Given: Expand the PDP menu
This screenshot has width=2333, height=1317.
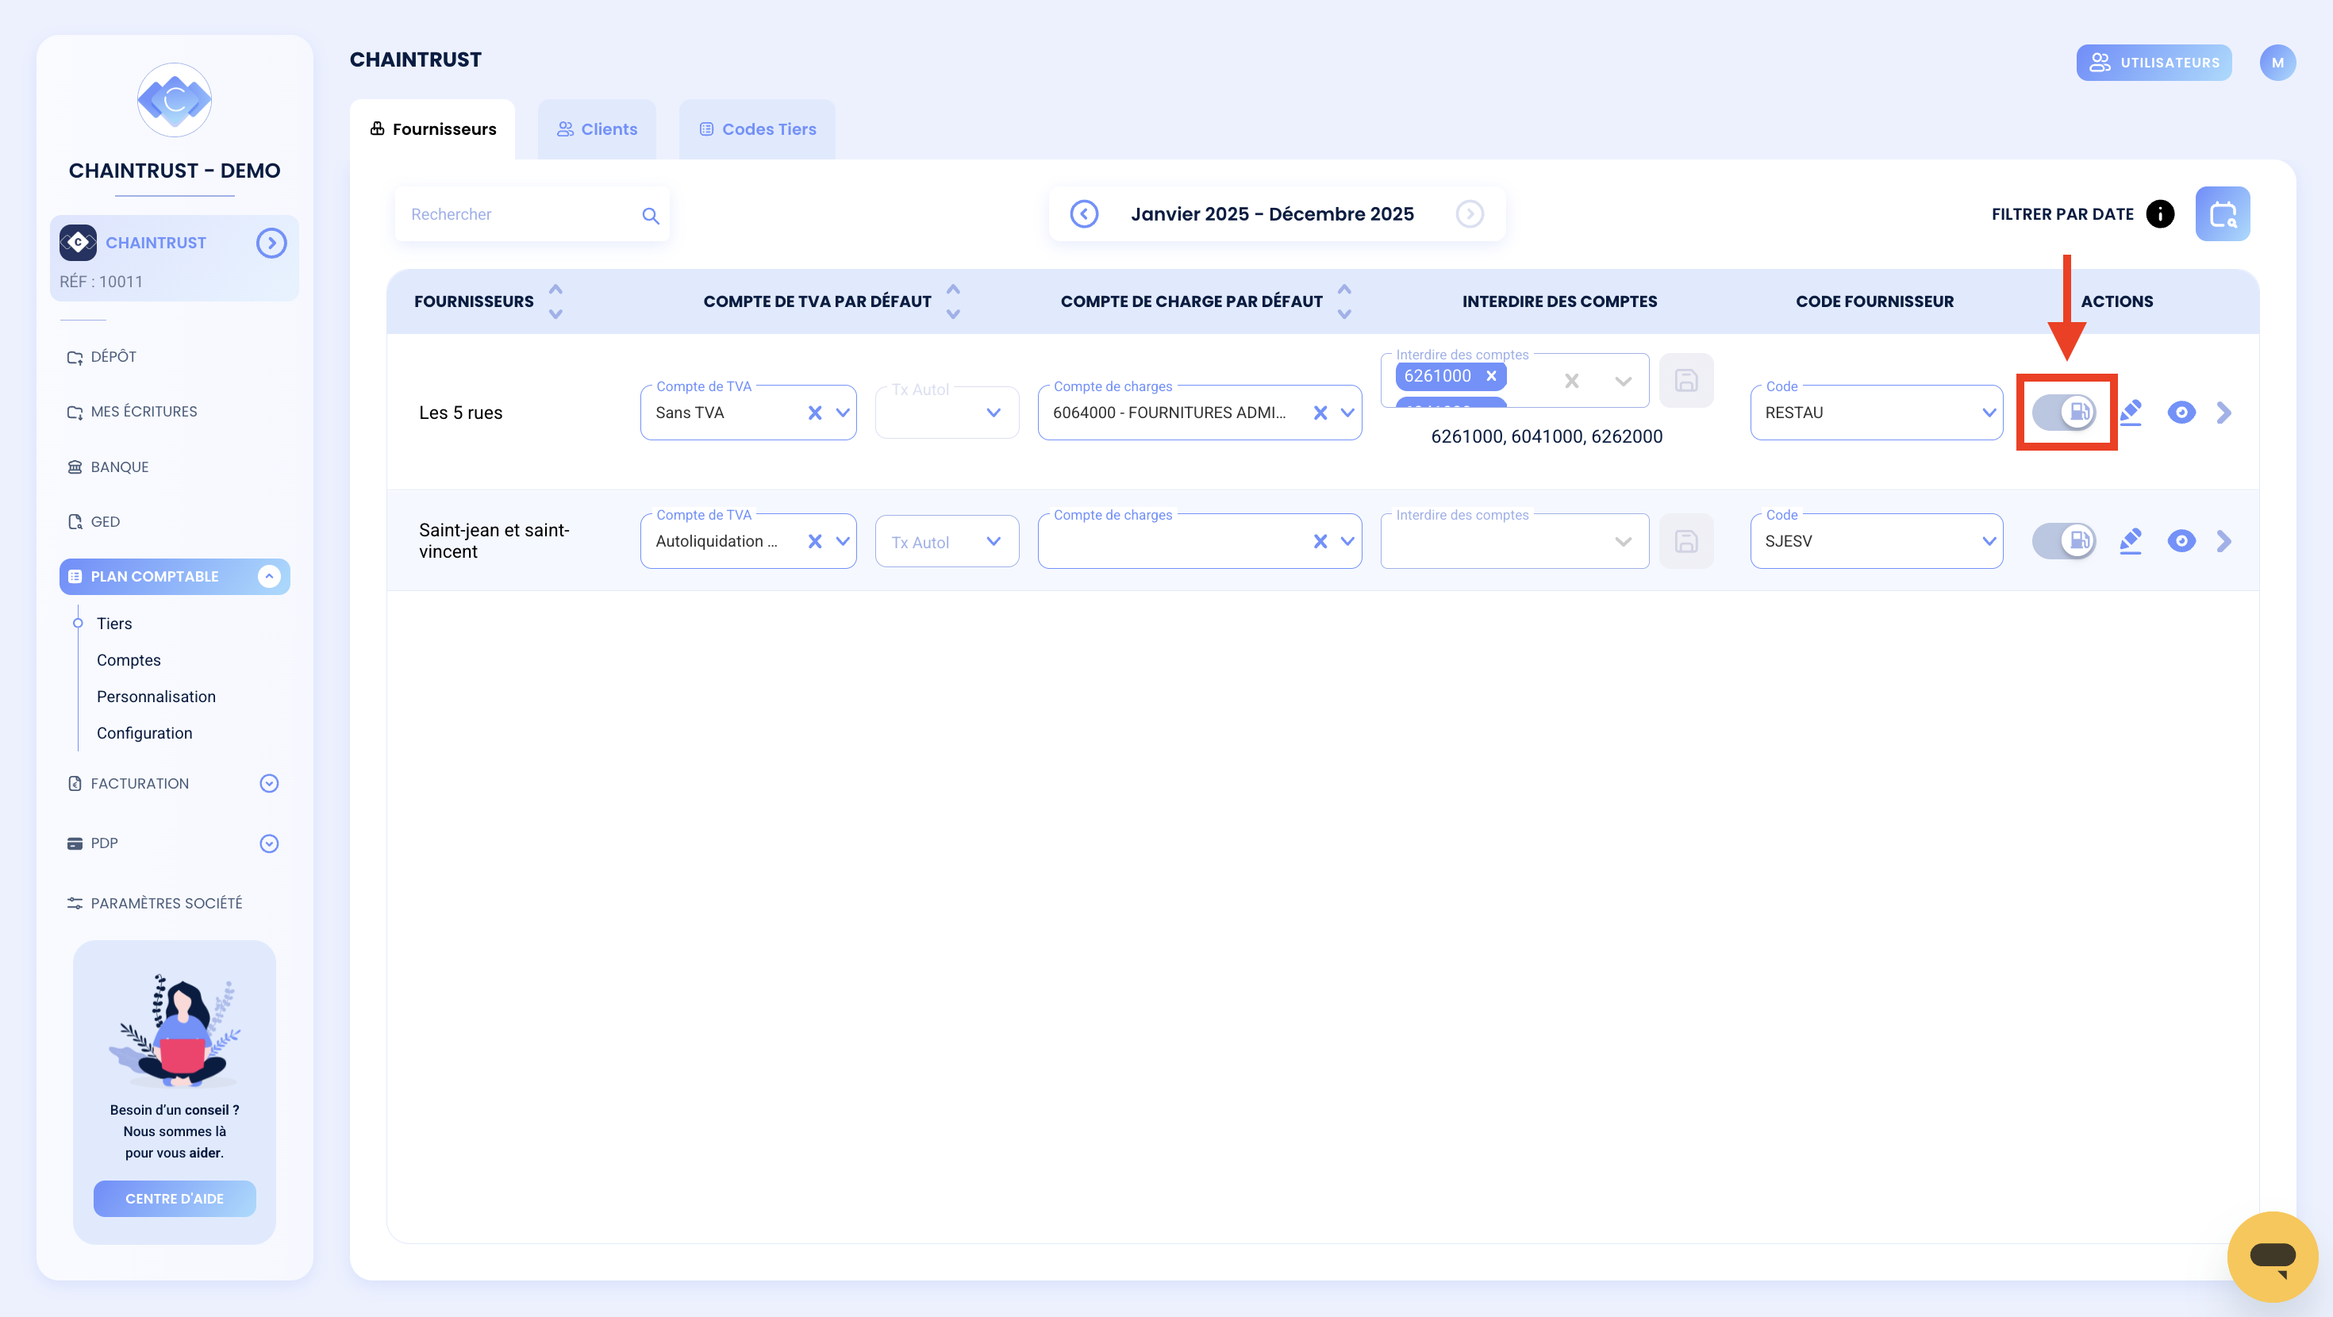Looking at the screenshot, I should pyautogui.click(x=269, y=843).
